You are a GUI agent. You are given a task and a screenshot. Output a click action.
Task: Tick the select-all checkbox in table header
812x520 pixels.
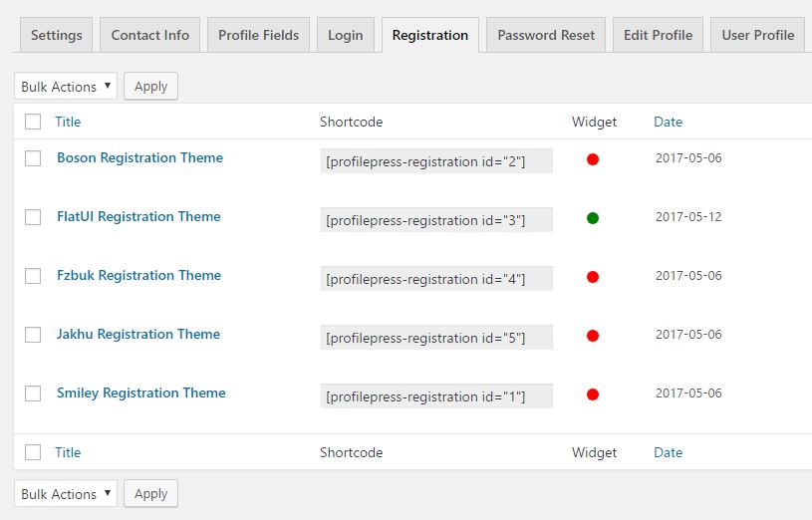tap(33, 122)
